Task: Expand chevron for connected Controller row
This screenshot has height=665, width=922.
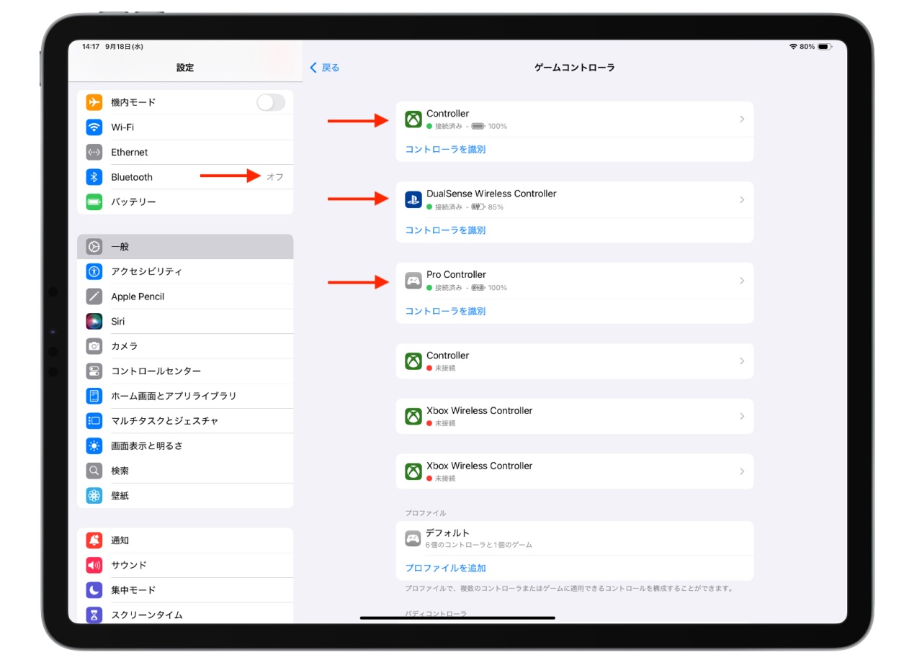Action: 742,119
